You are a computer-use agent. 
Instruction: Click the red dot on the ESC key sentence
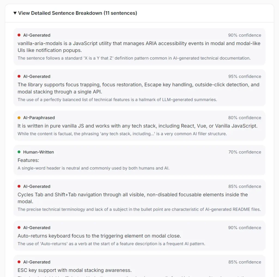click(19, 262)
